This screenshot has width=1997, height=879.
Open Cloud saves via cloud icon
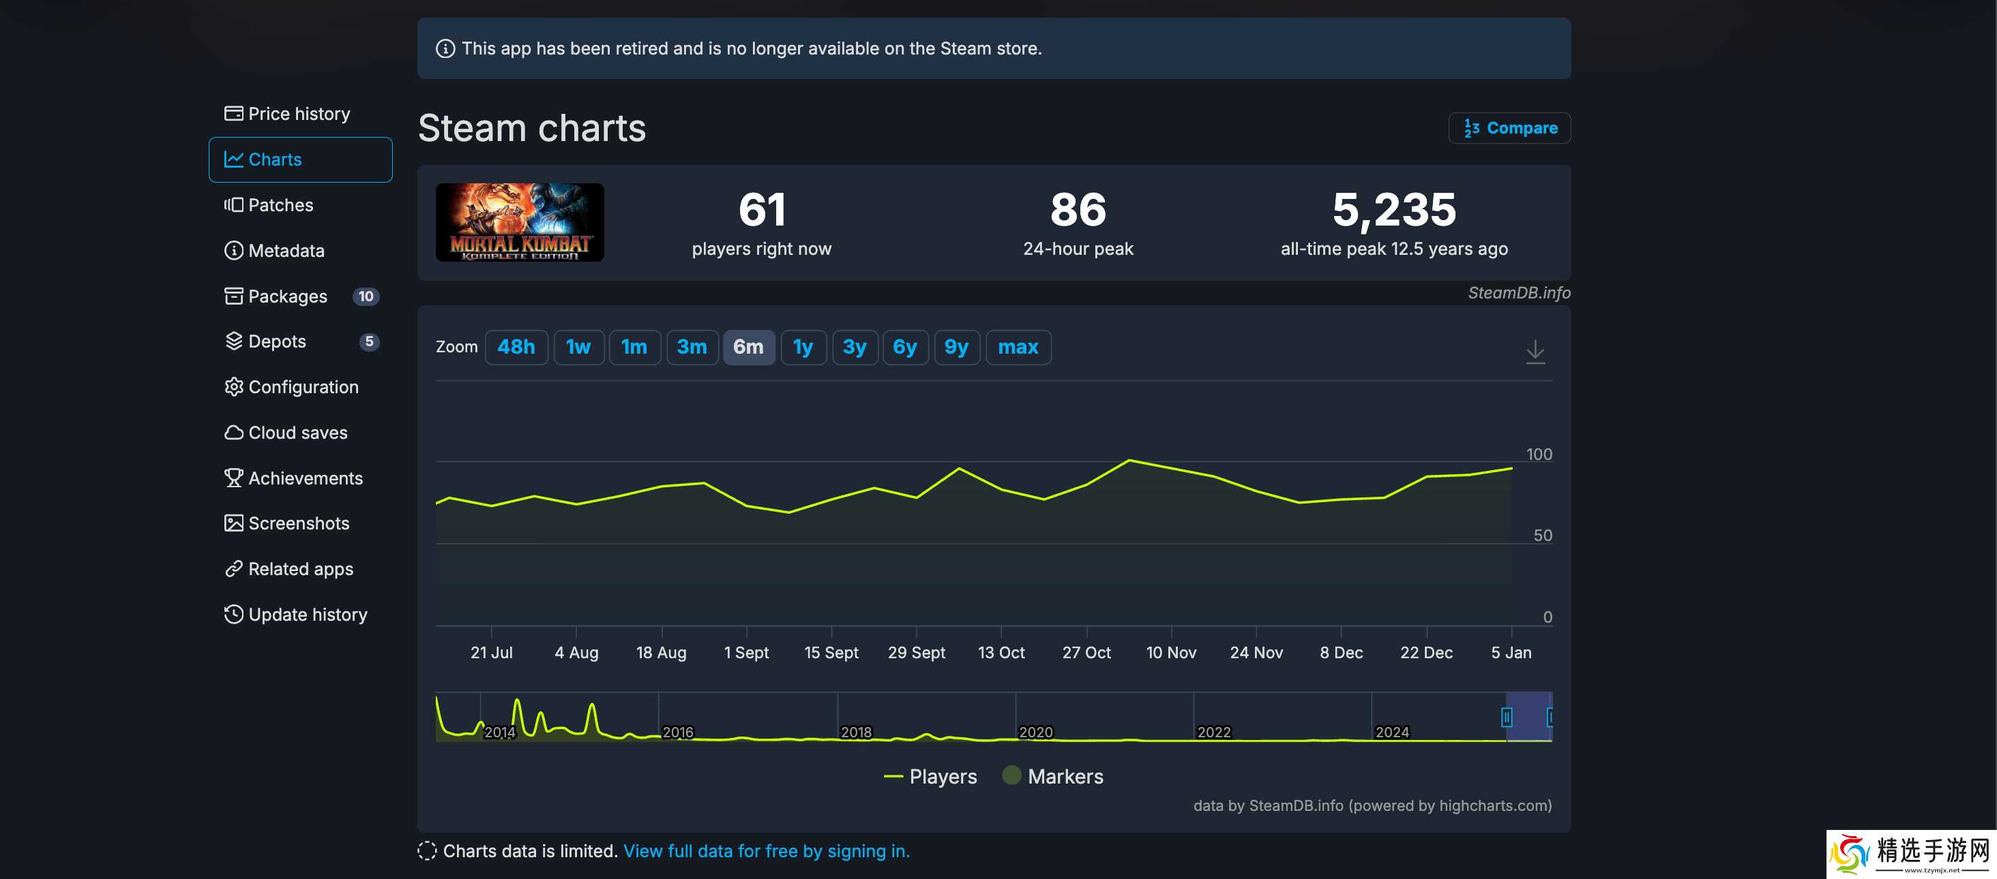pos(233,433)
